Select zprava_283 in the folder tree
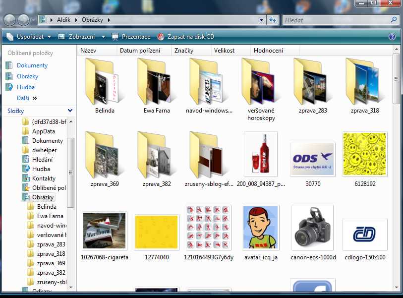 click(51, 244)
